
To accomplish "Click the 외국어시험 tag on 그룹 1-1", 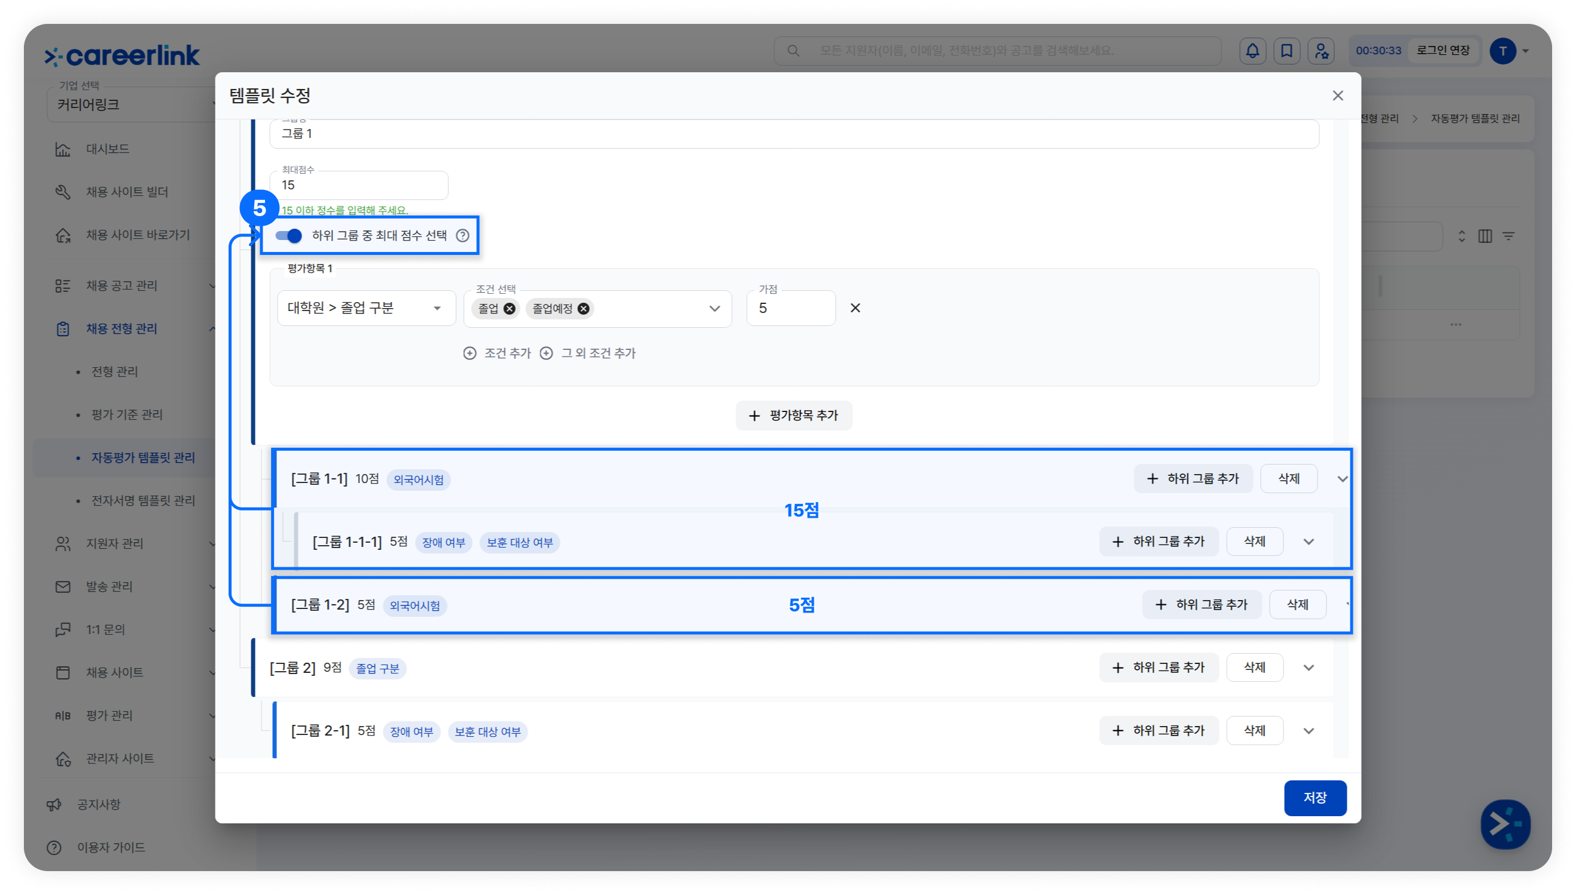I will (418, 480).
